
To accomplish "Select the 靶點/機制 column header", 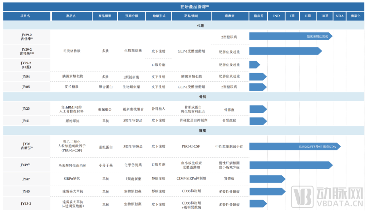I will pyautogui.click(x=191, y=16).
